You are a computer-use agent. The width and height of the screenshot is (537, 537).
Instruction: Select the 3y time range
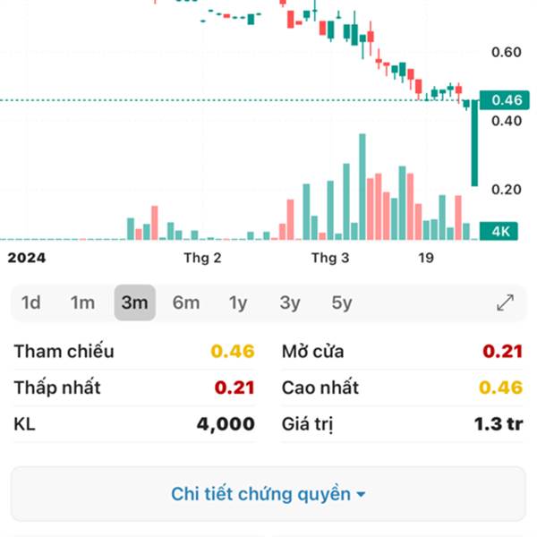290,303
